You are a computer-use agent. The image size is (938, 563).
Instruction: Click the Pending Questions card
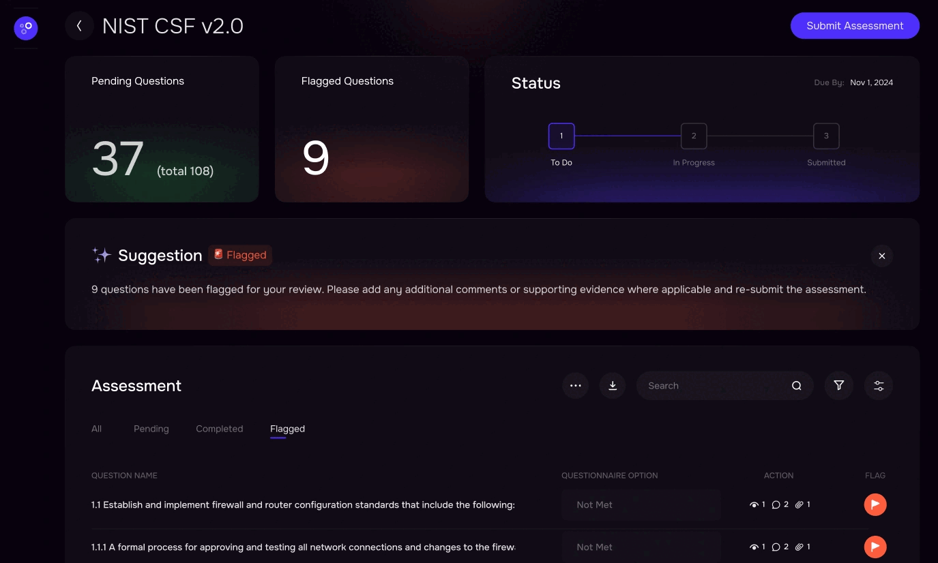click(162, 130)
